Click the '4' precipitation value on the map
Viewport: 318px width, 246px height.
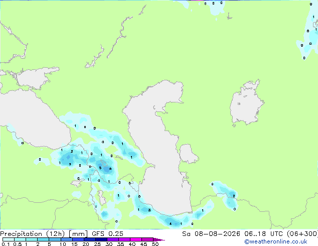pyautogui.click(x=171, y=224)
